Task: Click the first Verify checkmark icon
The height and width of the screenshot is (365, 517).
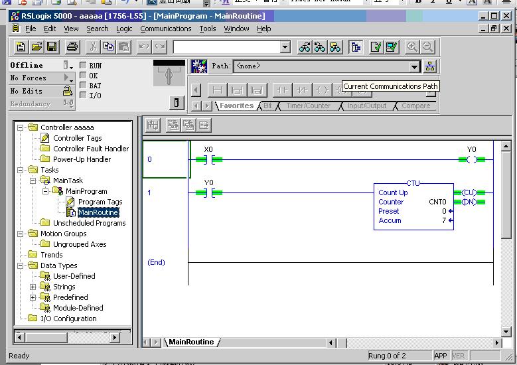Action: coord(376,46)
